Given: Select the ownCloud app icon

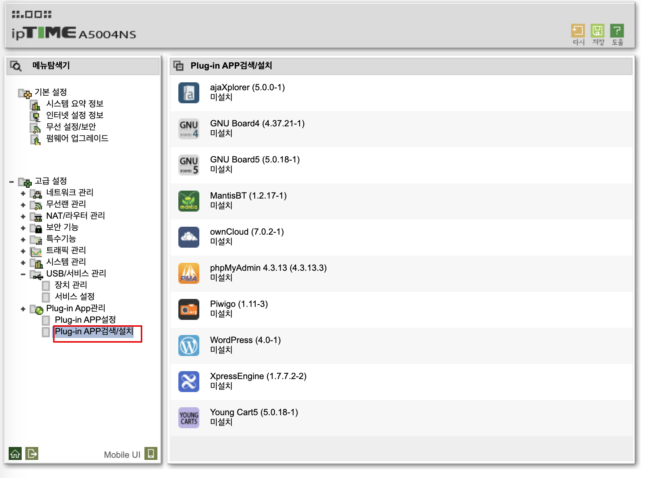Looking at the screenshot, I should pyautogui.click(x=189, y=237).
